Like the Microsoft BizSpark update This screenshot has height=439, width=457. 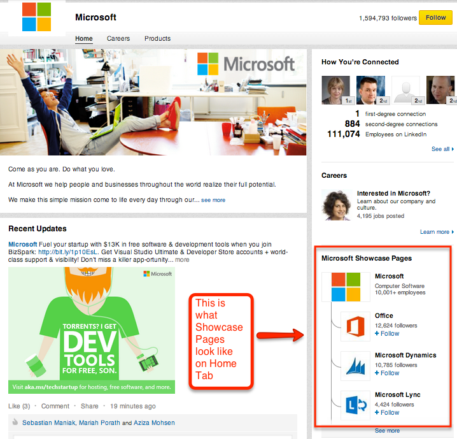pyautogui.click(x=19, y=406)
